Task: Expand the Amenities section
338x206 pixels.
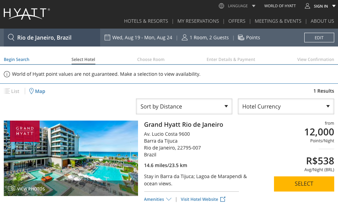Action: (x=154, y=199)
